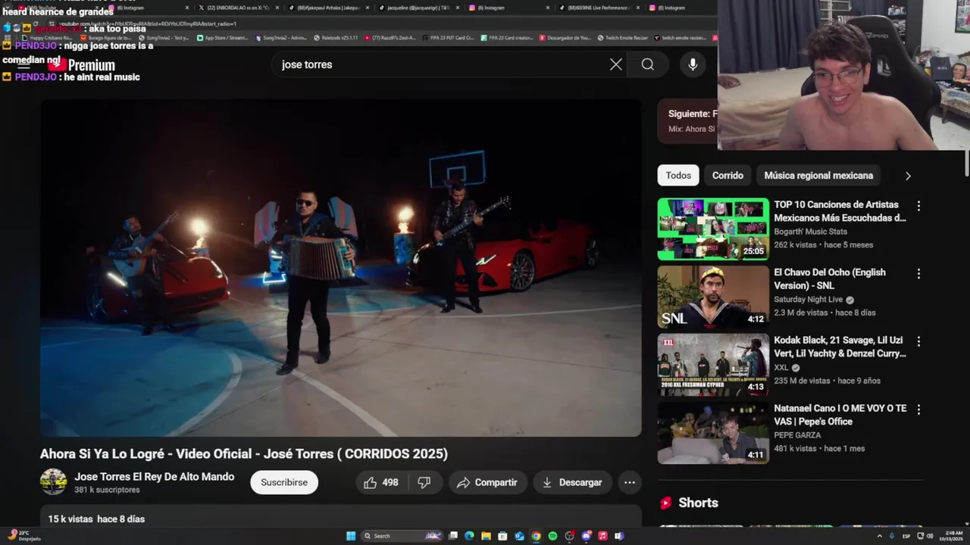This screenshot has width=970, height=545.
Task: Open the Windows Start menu
Action: click(351, 536)
